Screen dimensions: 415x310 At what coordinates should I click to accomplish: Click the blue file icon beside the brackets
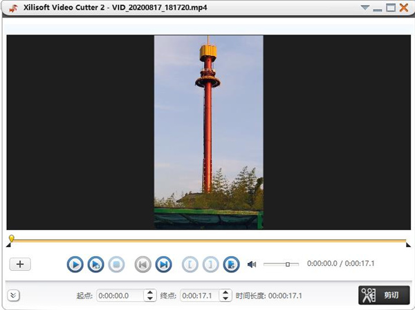click(231, 264)
